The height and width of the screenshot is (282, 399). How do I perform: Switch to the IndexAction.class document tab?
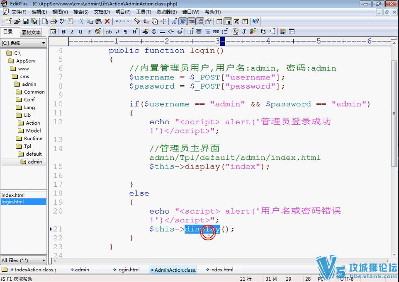(x=33, y=270)
